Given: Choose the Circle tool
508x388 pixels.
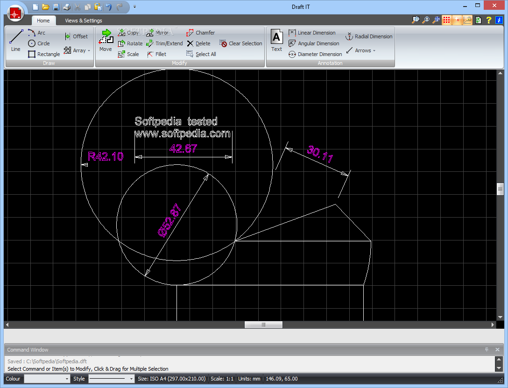Looking at the screenshot, I should coord(39,43).
